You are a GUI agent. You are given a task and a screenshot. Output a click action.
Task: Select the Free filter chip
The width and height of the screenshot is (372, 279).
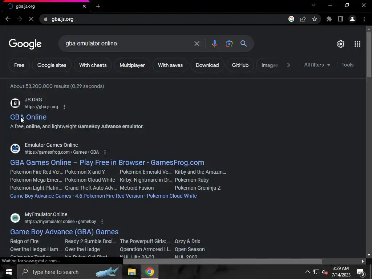(19, 65)
